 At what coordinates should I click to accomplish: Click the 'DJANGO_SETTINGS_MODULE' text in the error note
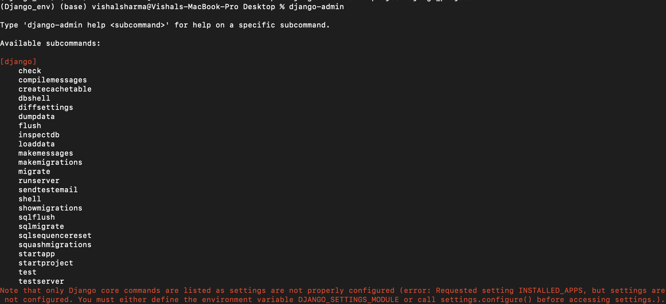[349, 300]
